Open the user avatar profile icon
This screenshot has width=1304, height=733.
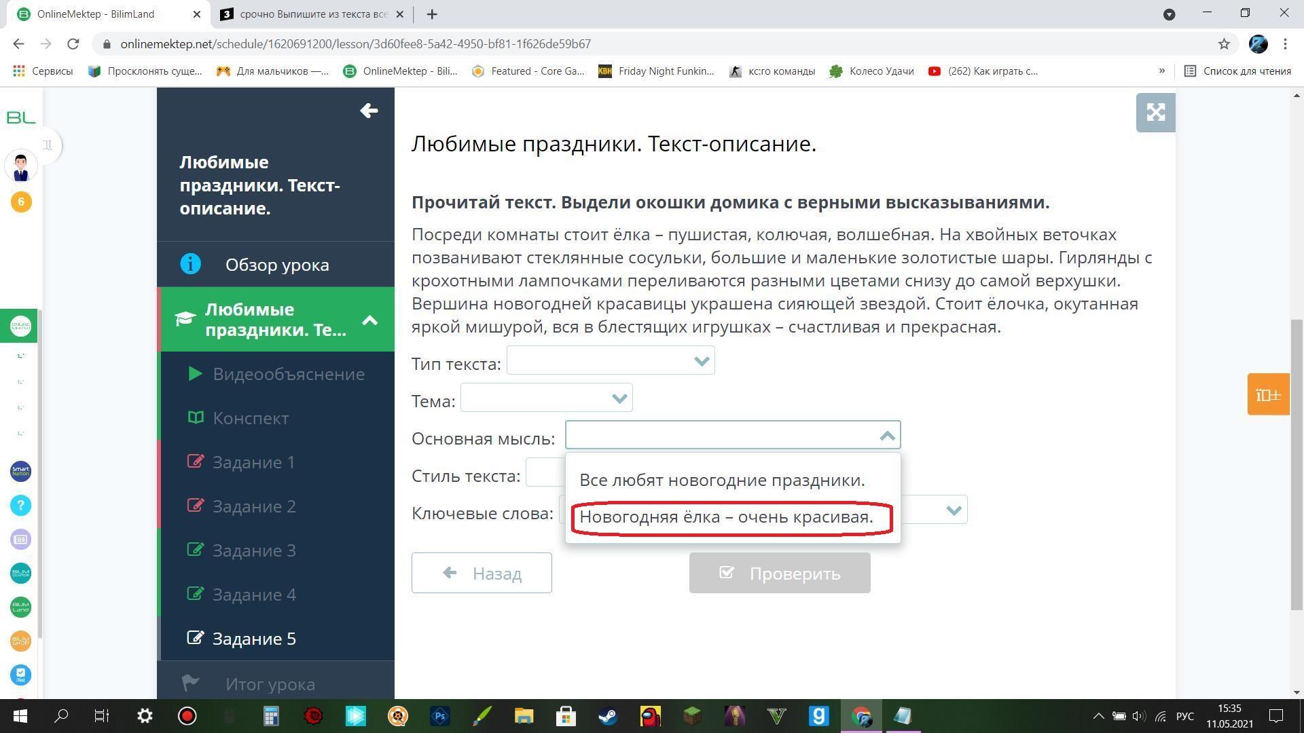pos(21,166)
